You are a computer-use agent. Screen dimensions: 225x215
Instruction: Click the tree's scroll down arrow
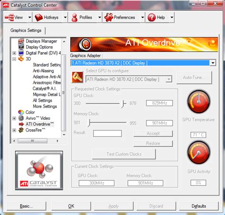click(64, 135)
